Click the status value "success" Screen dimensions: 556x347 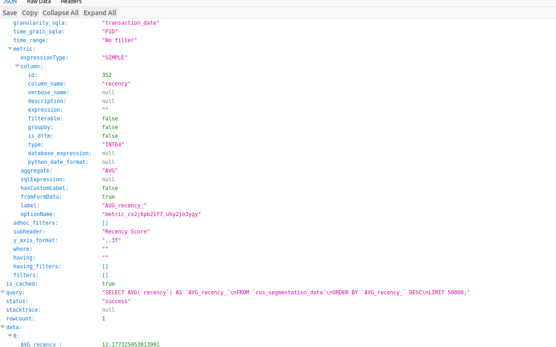(x=116, y=301)
